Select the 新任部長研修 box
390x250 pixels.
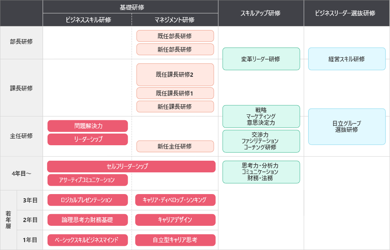(175, 49)
